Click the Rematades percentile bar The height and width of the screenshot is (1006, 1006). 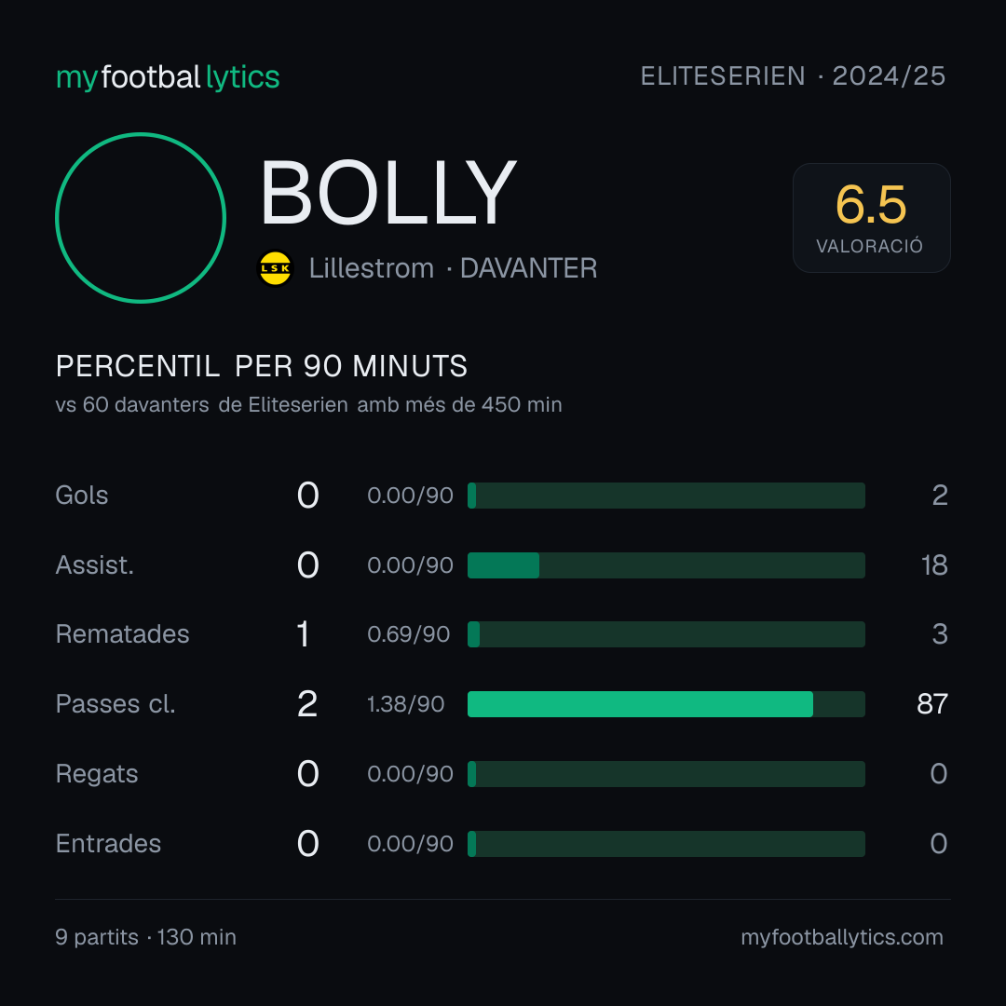tap(666, 634)
